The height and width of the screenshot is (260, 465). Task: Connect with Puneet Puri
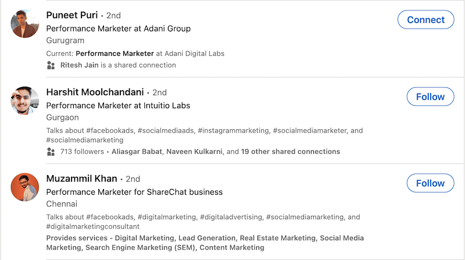point(425,20)
